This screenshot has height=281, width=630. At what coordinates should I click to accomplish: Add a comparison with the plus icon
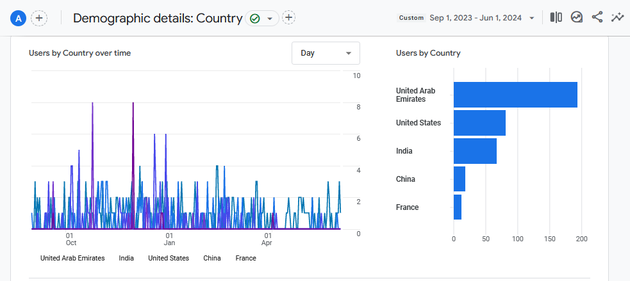coord(39,18)
